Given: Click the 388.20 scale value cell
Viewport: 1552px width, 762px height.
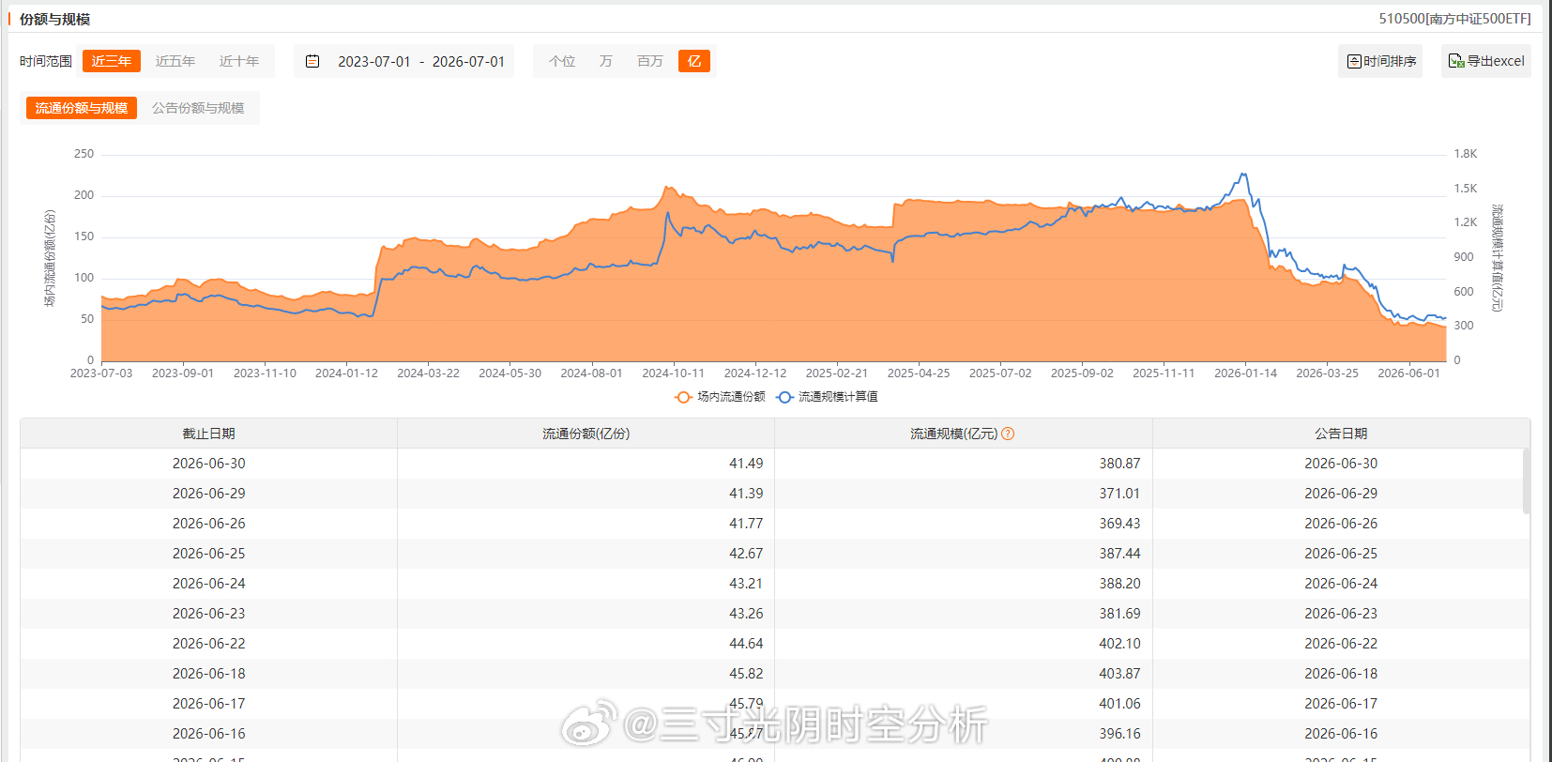Looking at the screenshot, I should [x=963, y=584].
